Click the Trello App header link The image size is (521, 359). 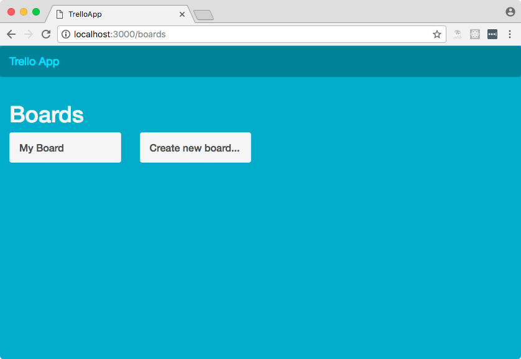tap(34, 61)
